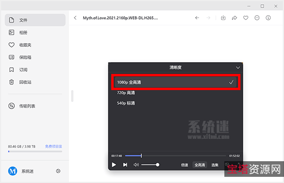Image resolution: width=284 pixels, height=183 pixels.
Task: Click the 系统迷 username
Action: pyautogui.click(x=27, y=171)
